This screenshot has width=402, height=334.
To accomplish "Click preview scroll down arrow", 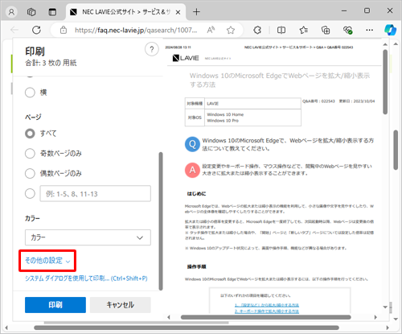I will point(385,307).
